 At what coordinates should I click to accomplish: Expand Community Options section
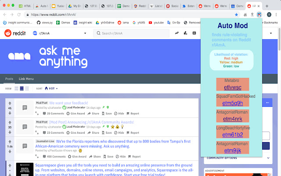238,158
